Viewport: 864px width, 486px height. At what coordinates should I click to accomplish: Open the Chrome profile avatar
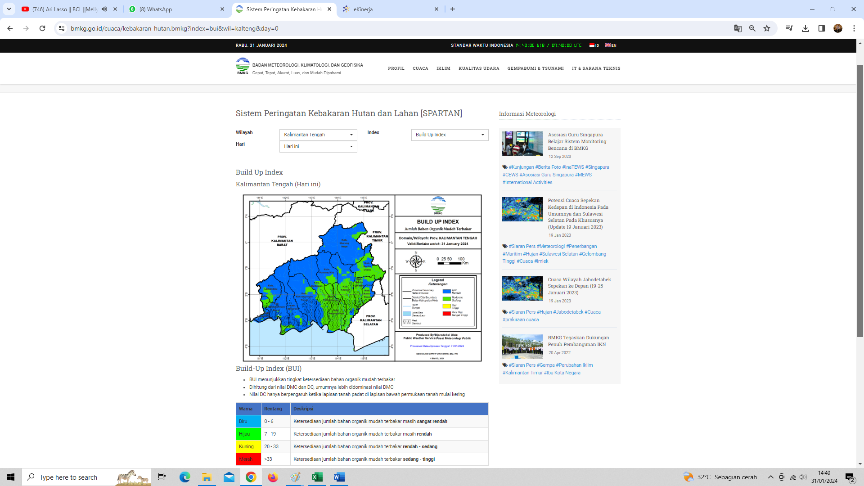[838, 28]
